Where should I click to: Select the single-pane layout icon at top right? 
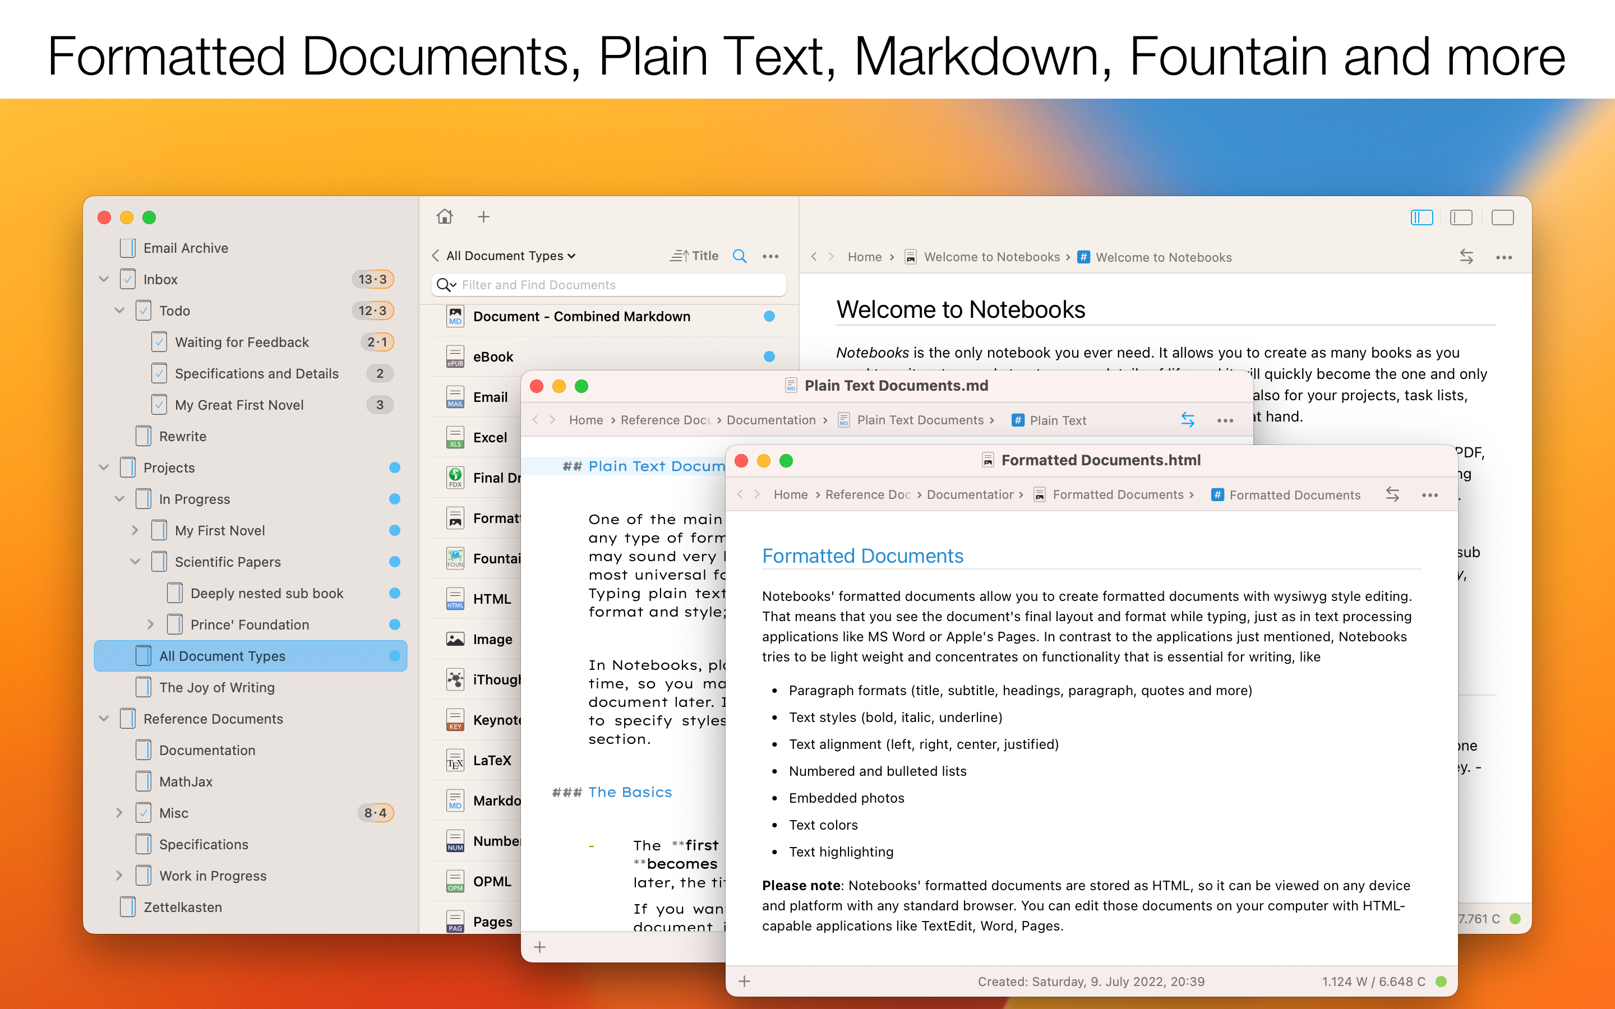pos(1502,217)
